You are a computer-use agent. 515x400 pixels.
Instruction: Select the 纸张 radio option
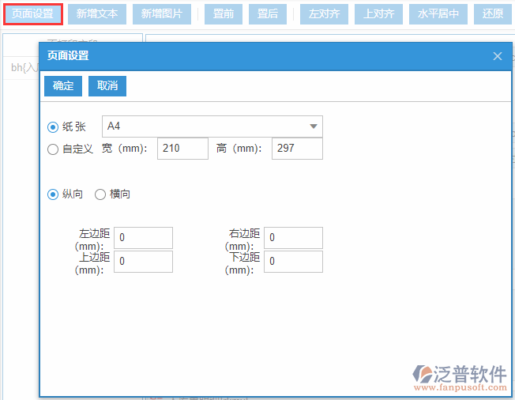pos(53,126)
